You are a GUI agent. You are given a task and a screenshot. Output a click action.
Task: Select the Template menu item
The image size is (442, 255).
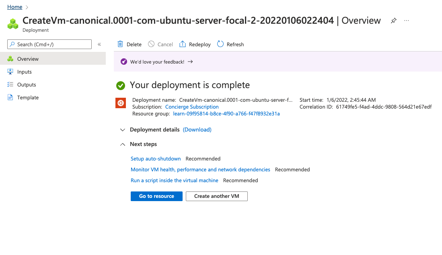(x=28, y=98)
